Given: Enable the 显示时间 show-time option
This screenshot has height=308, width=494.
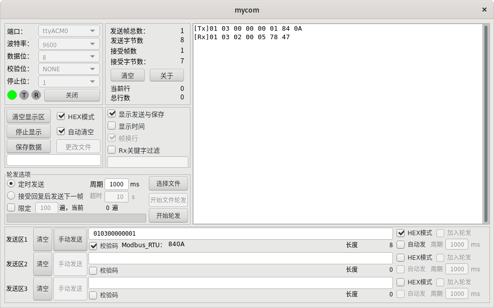Looking at the screenshot, I should tap(112, 126).
